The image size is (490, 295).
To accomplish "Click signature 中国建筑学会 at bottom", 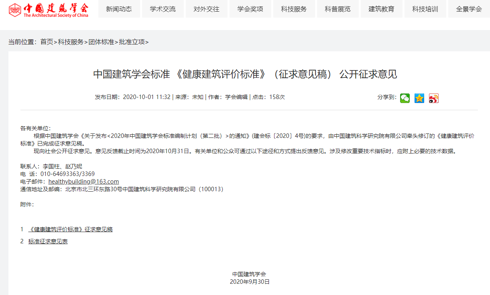I will (x=249, y=274).
